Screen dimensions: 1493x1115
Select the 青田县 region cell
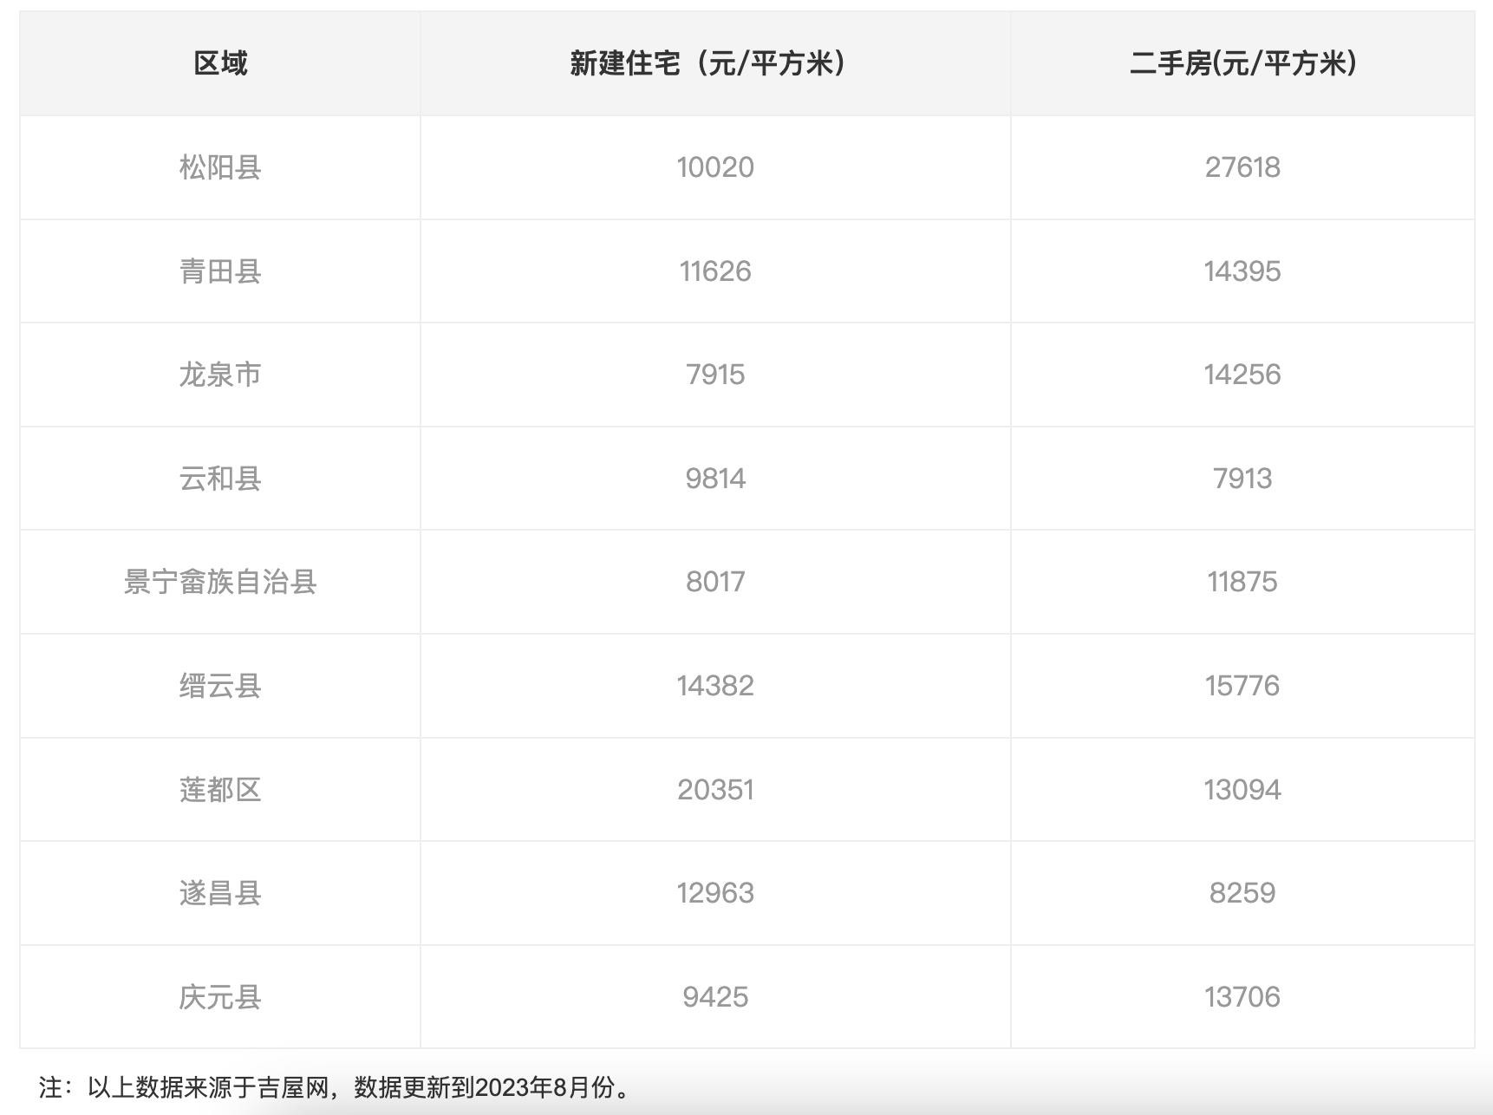[x=220, y=271]
